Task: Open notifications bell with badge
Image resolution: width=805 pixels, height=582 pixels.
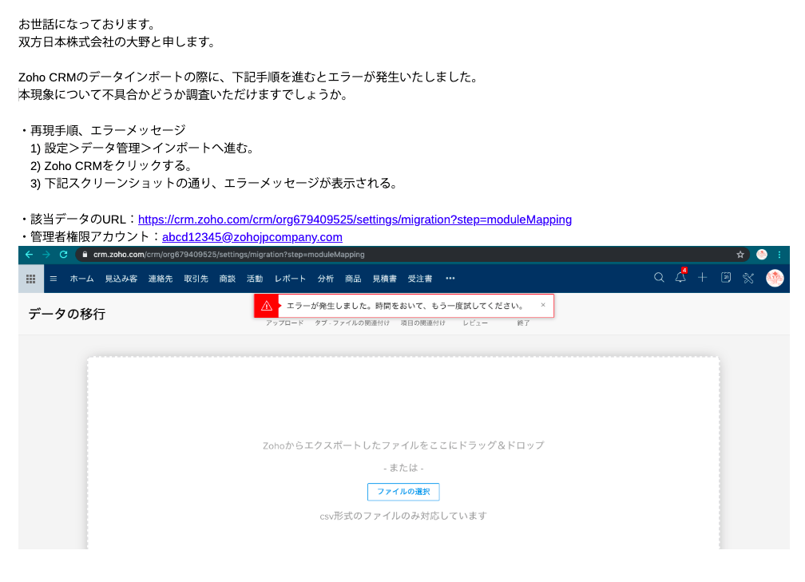Action: [680, 276]
